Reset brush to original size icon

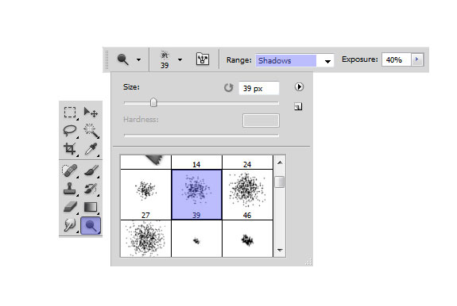click(x=229, y=87)
